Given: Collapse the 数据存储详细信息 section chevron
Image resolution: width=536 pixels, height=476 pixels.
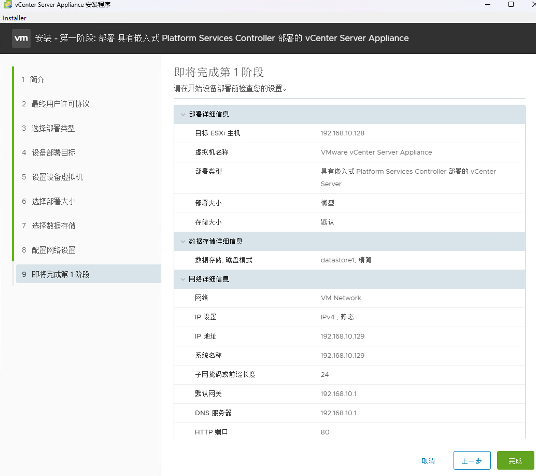Looking at the screenshot, I should coord(183,241).
